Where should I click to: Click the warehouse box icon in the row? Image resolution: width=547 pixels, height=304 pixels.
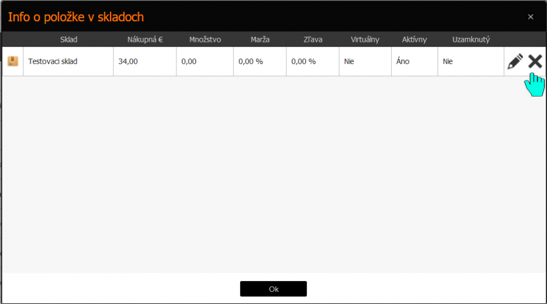coord(13,61)
